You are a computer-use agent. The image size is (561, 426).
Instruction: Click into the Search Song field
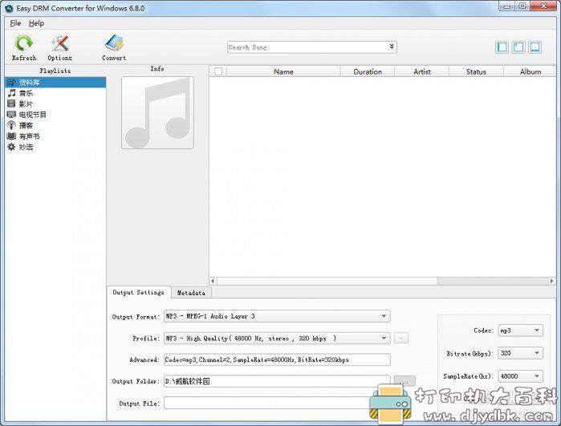(307, 47)
